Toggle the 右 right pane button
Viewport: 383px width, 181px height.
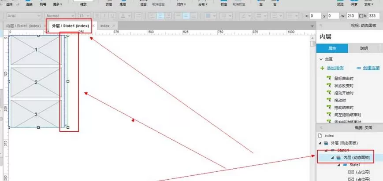[x=275, y=4]
